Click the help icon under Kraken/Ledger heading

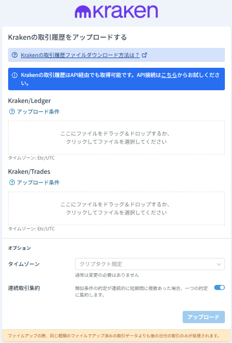pyautogui.click(x=12, y=112)
